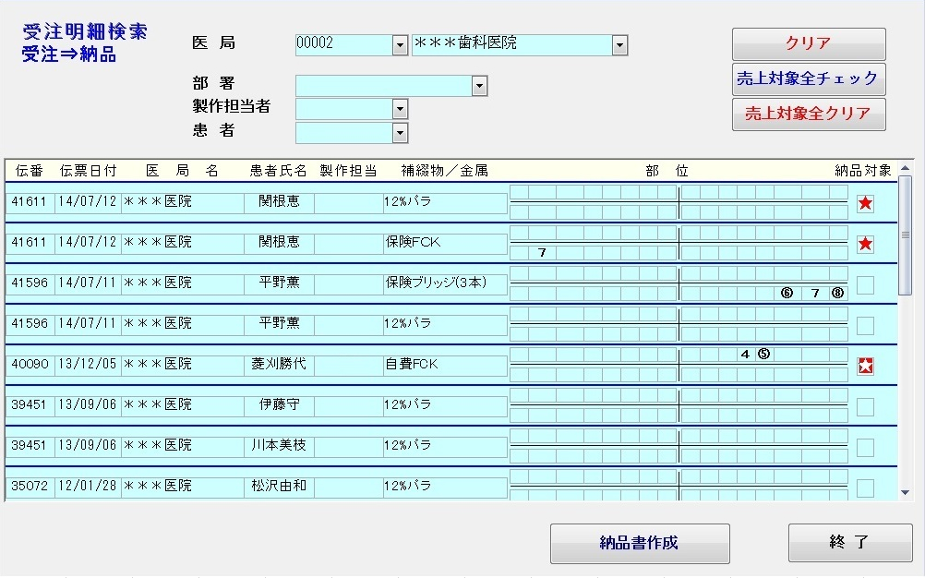Click the scrollbar up arrow
The width and height of the screenshot is (925, 578).
pos(905,168)
